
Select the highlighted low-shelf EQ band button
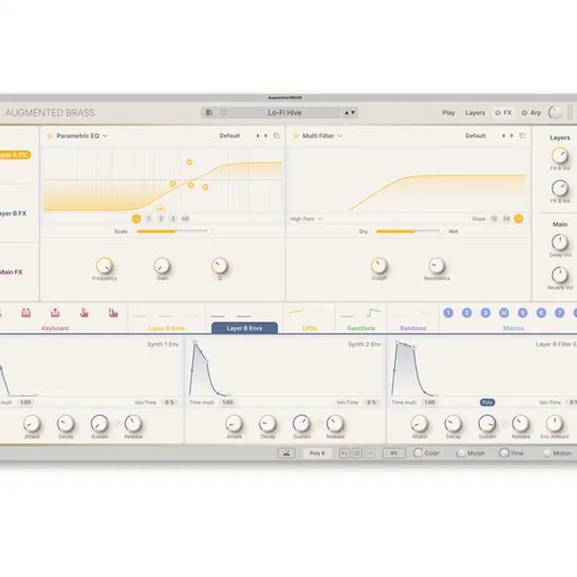tap(135, 219)
